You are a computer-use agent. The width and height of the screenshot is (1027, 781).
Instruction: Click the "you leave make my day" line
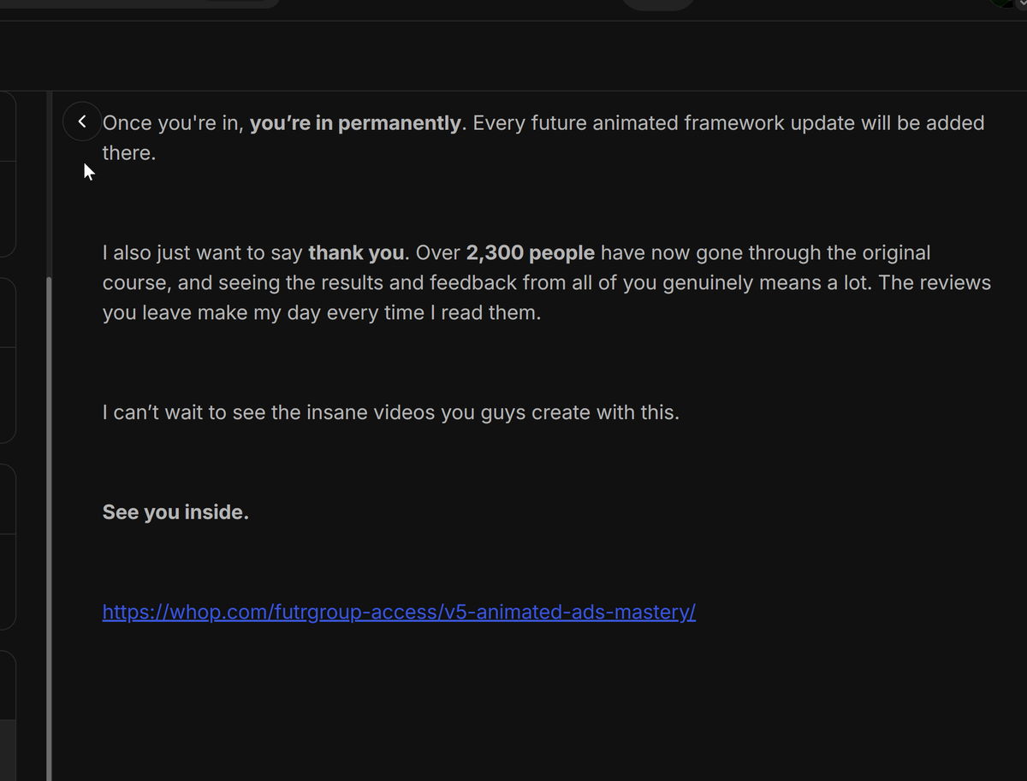tap(322, 313)
